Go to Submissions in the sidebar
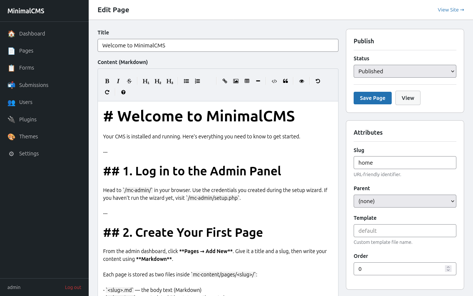Viewport: 473px width, 296px height. (x=34, y=85)
